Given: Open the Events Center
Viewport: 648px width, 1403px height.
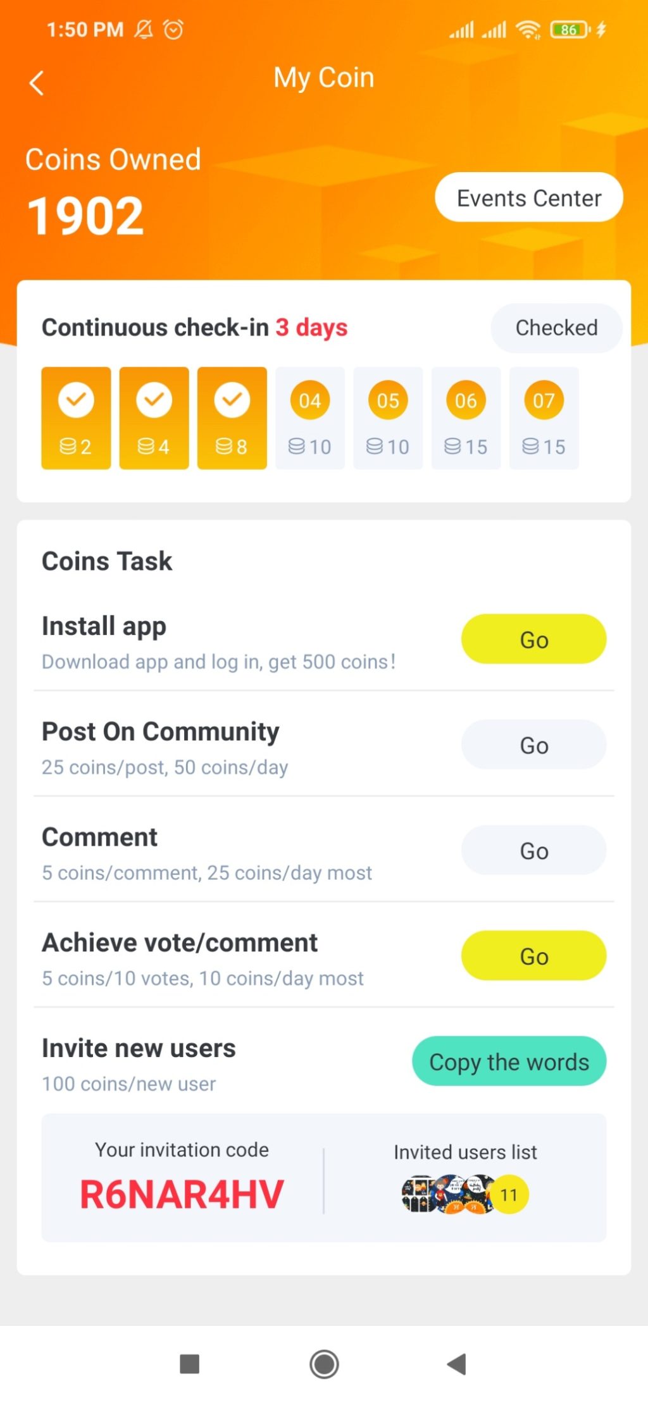Looking at the screenshot, I should (x=528, y=198).
